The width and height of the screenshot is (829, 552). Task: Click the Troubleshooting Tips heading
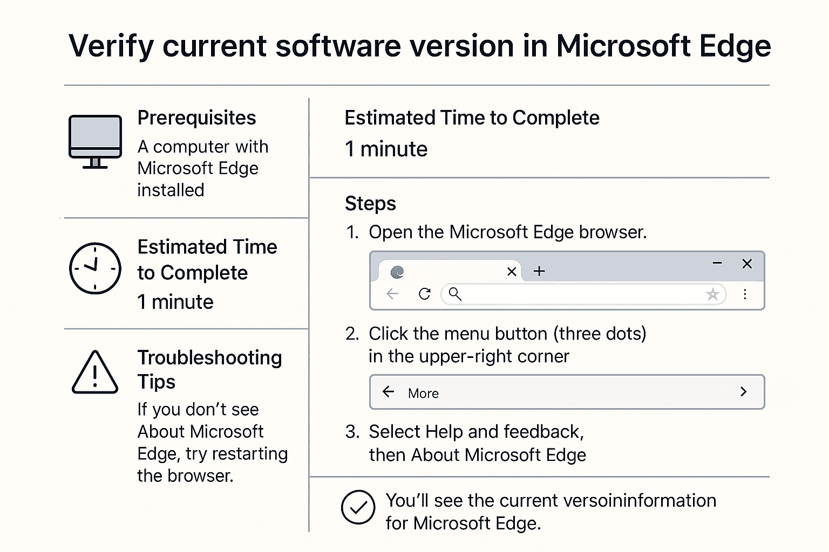pyautogui.click(x=209, y=369)
